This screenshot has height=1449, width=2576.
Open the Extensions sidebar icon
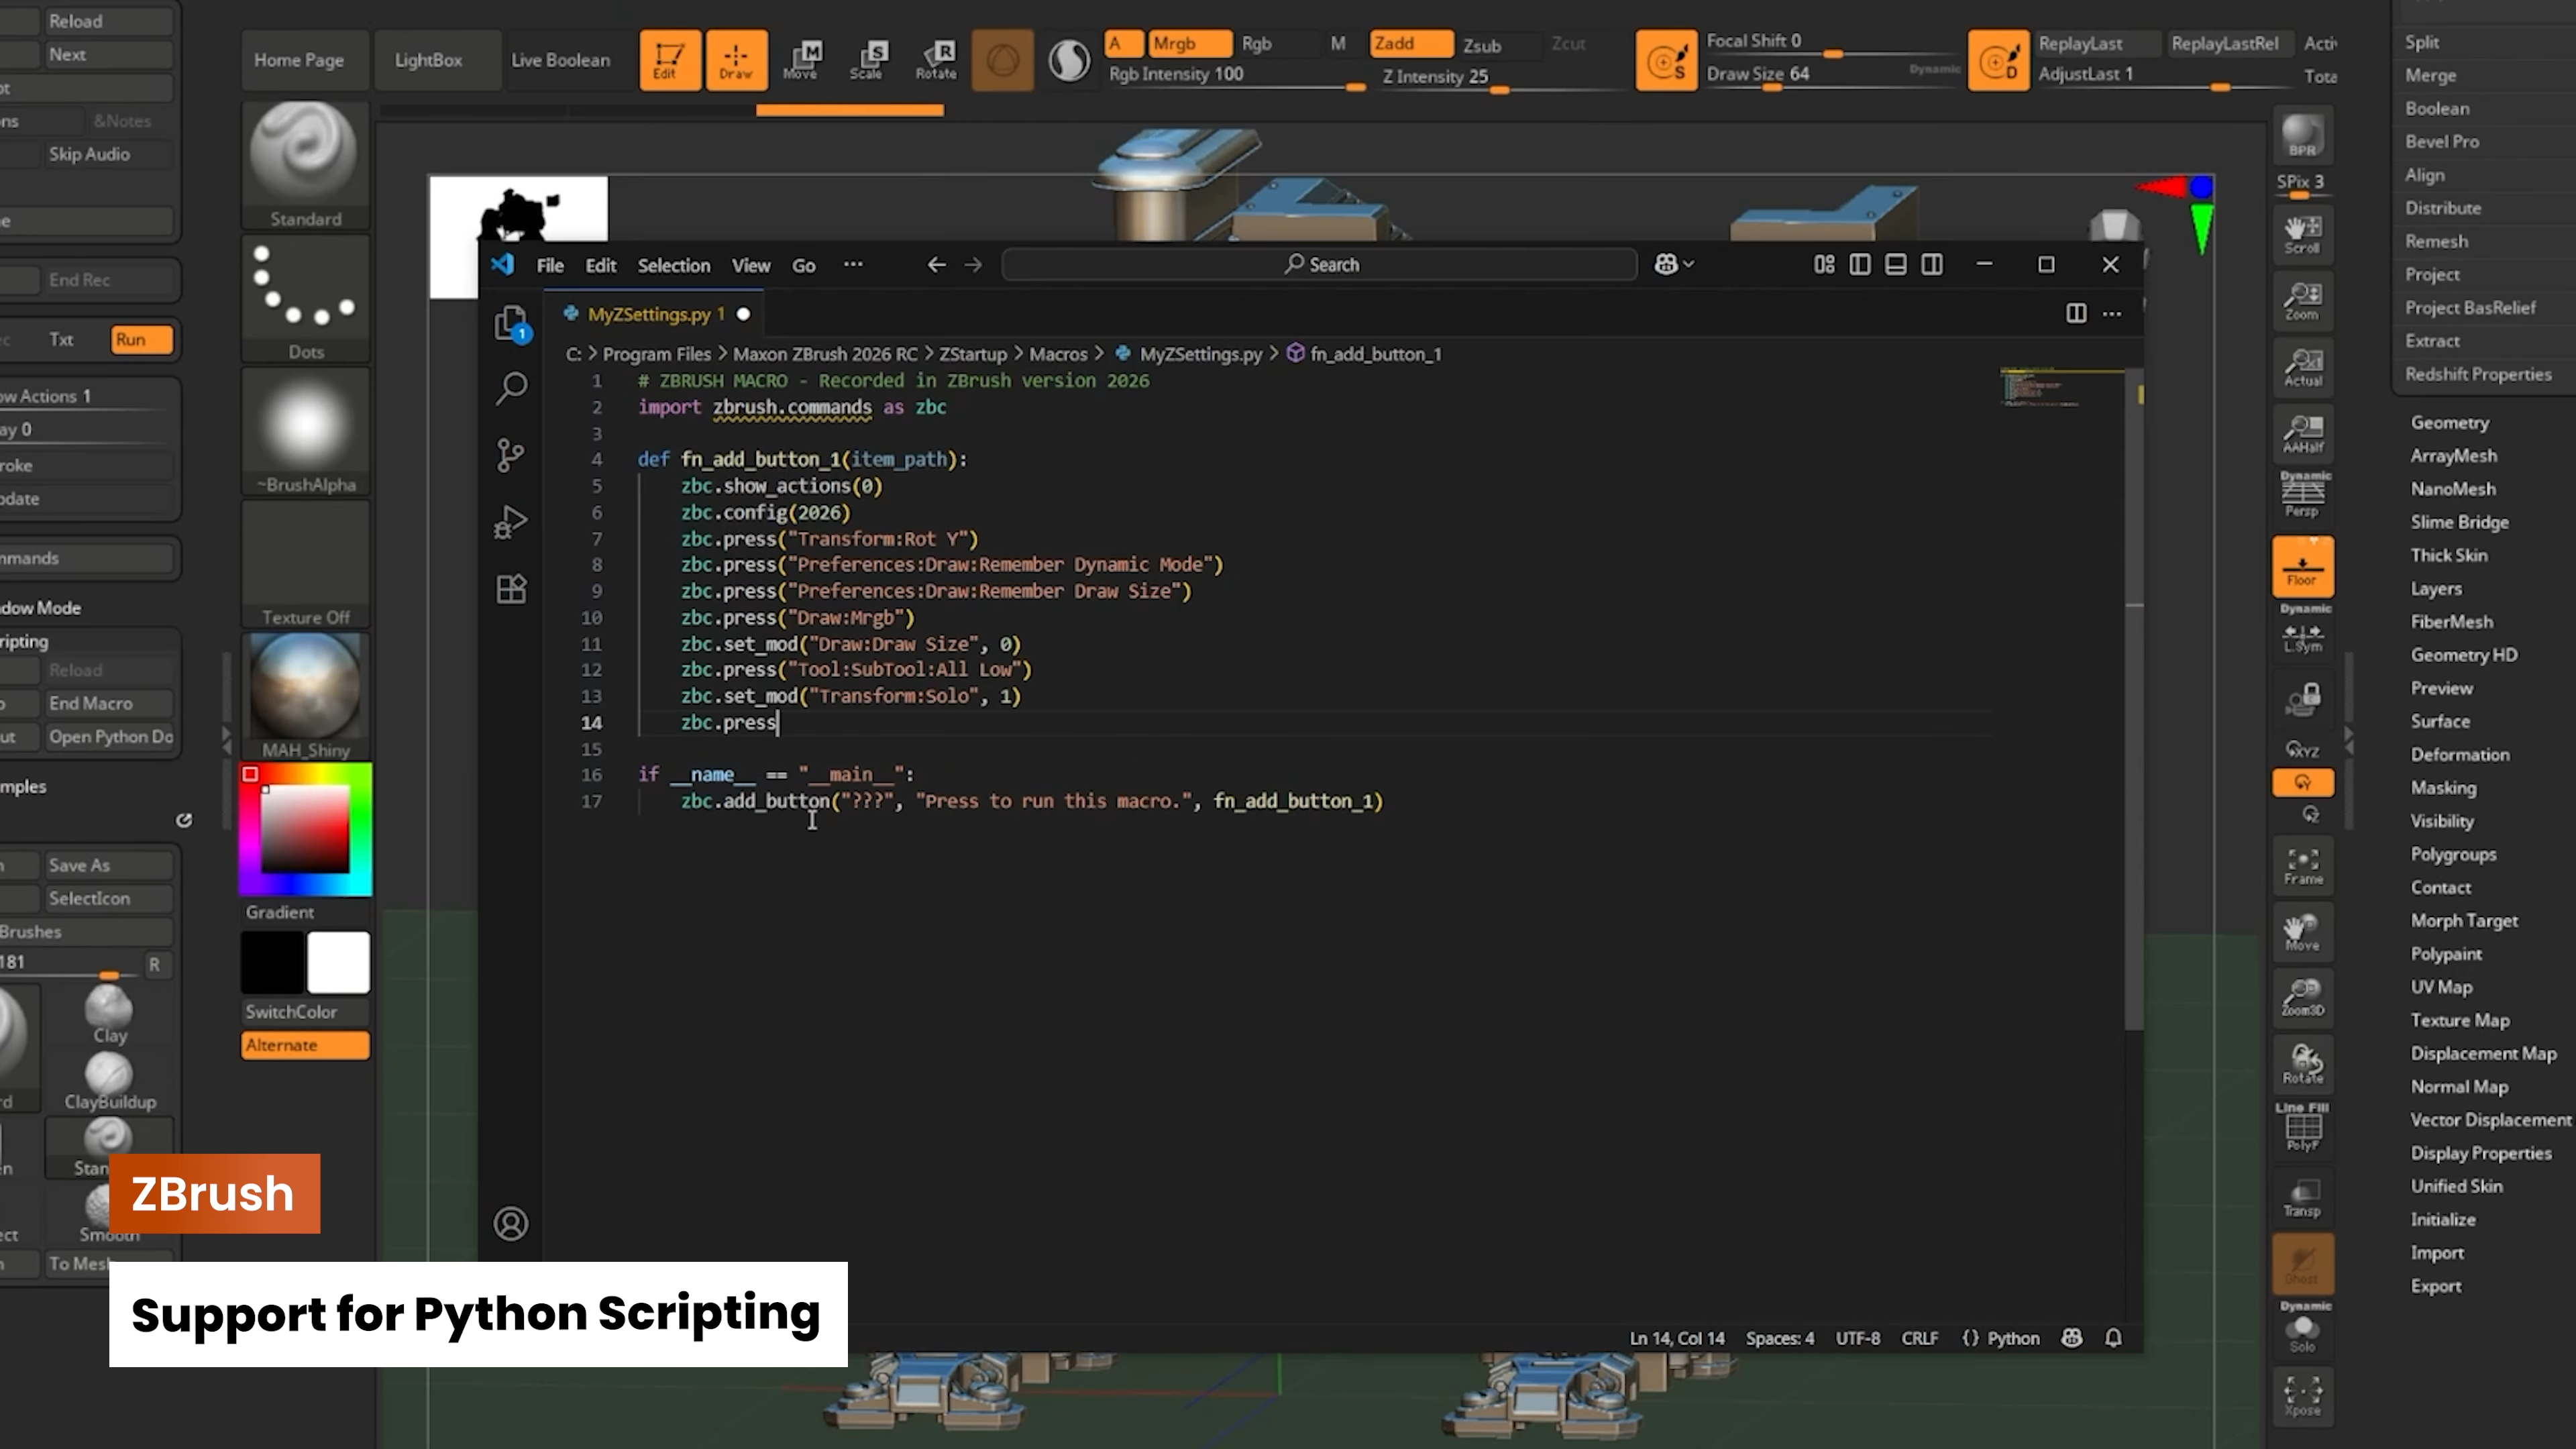pyautogui.click(x=511, y=588)
